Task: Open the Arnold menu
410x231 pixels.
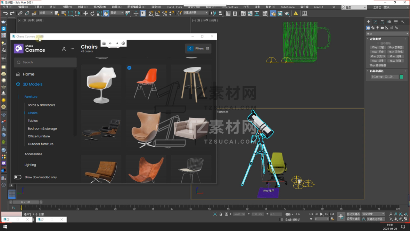Action: (318, 7)
